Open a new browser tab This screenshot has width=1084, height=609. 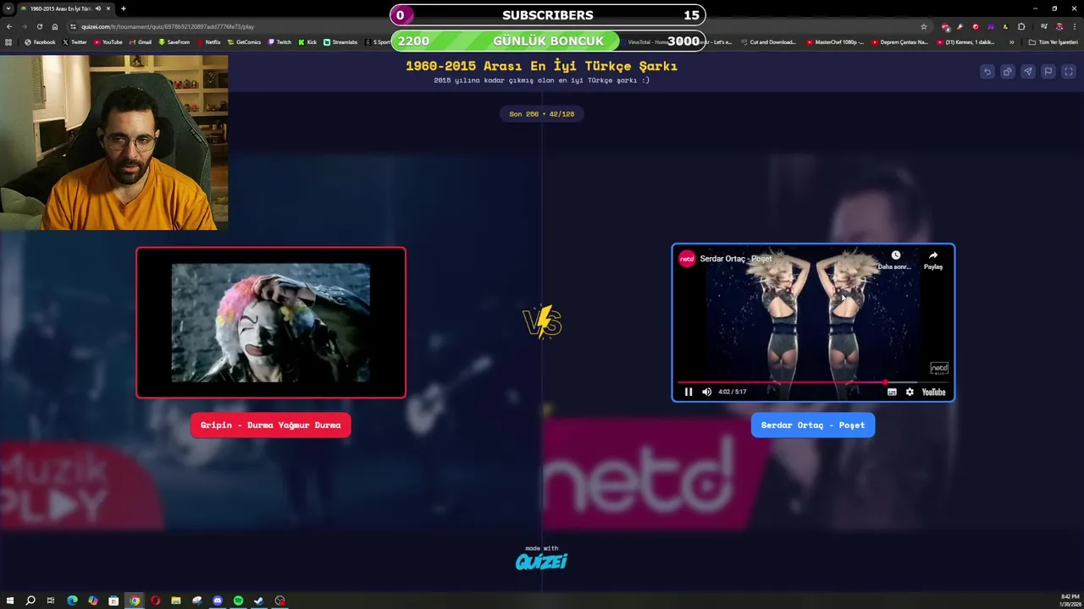(x=124, y=8)
